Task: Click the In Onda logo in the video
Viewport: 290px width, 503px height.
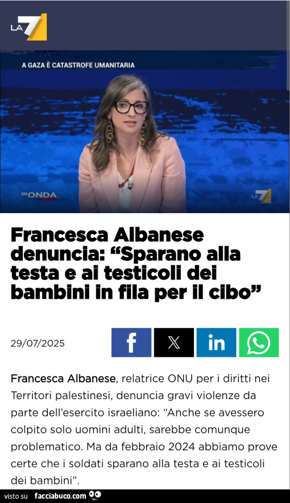Action: tap(39, 196)
